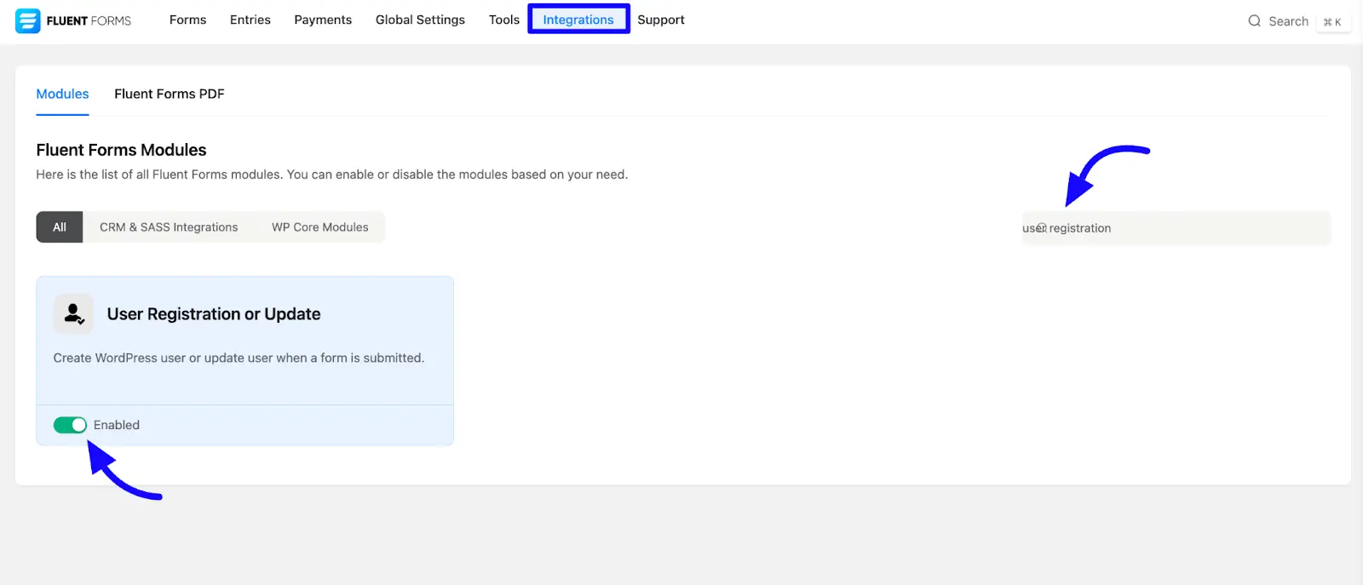1363x585 pixels.
Task: Disable the User Registration or Update toggle
Action: 70,425
